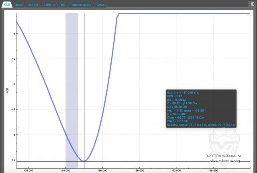Select the КСВ tab
The width and height of the screenshot is (257, 173).
pos(7,4)
